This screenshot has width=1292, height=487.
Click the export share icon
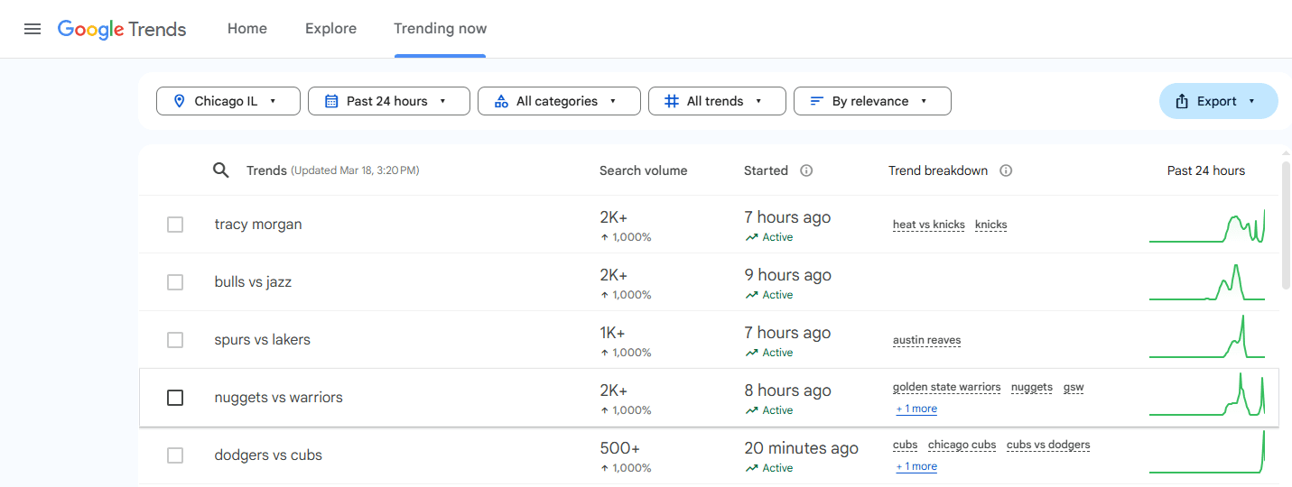[x=1182, y=101]
